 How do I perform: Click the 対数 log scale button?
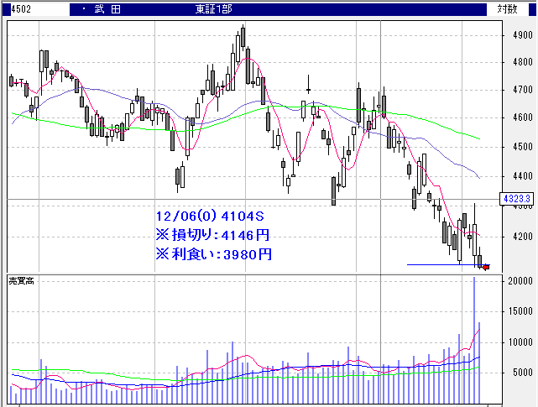[507, 9]
